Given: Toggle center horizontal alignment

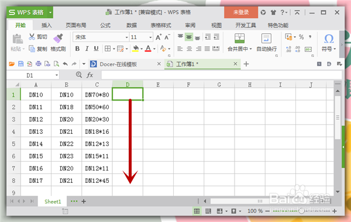Looking at the screenshot, I should pos(190,48).
